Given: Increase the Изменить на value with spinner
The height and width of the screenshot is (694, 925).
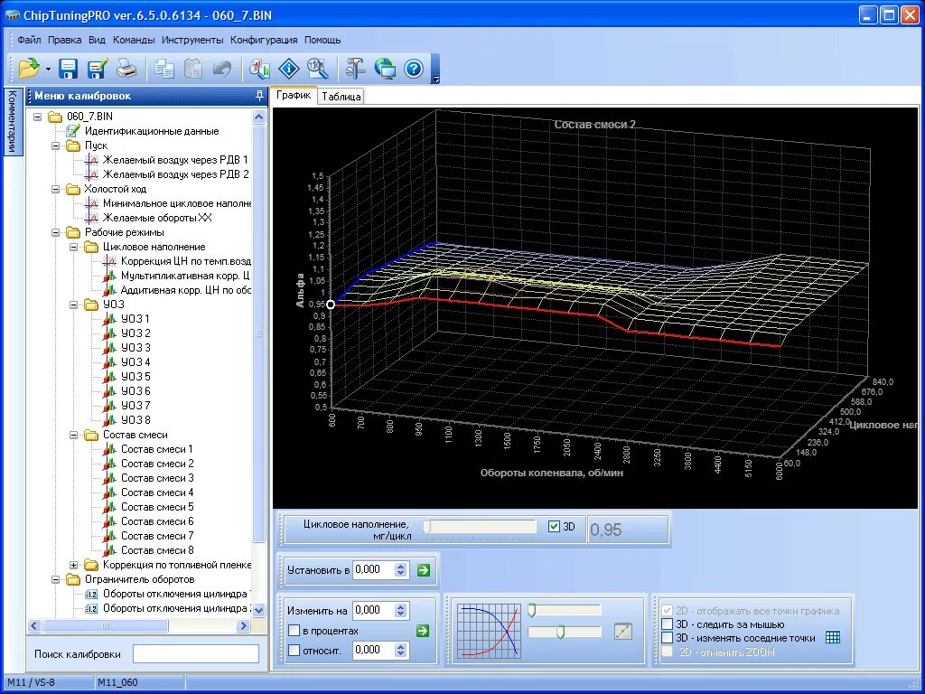Looking at the screenshot, I should click(x=400, y=606).
